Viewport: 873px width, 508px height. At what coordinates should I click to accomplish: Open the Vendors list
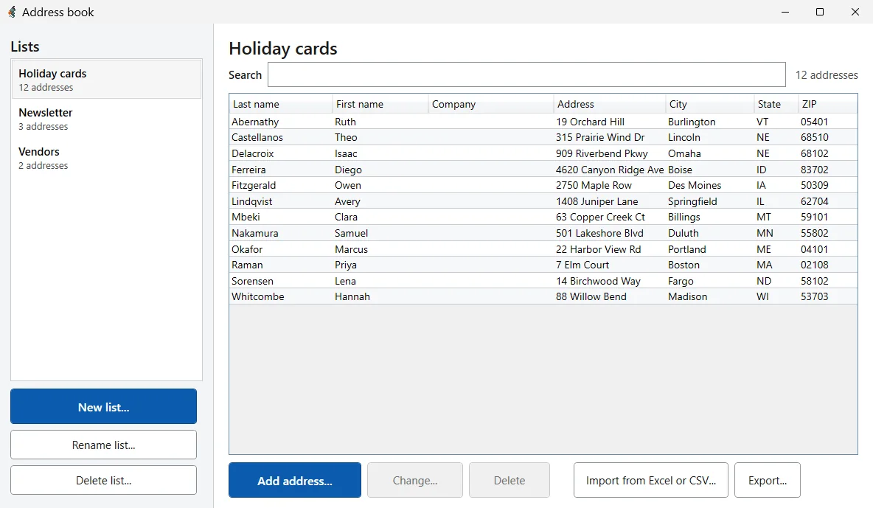tap(106, 158)
